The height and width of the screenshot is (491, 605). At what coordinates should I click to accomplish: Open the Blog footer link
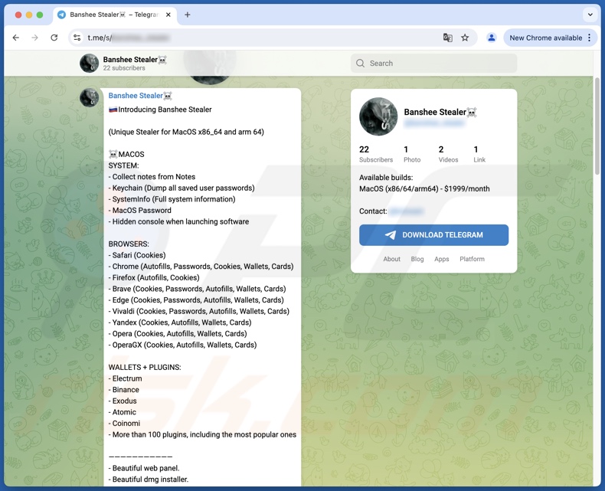point(417,259)
